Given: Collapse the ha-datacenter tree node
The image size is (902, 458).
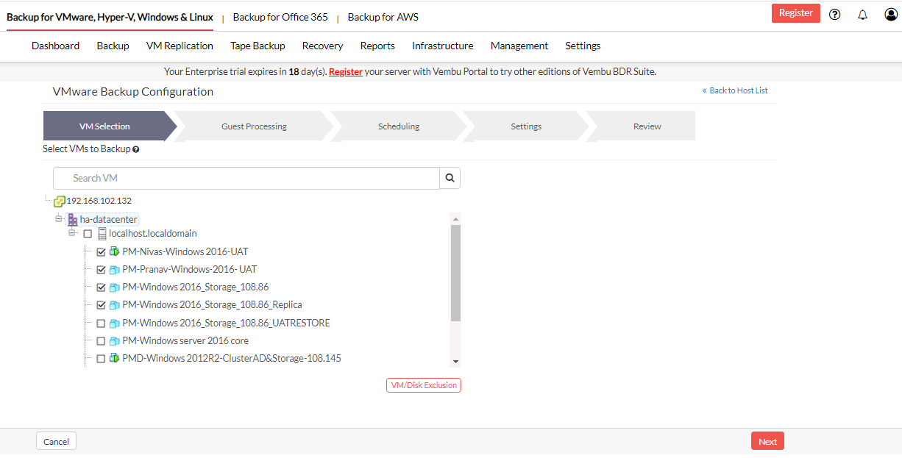Looking at the screenshot, I should pos(59,219).
